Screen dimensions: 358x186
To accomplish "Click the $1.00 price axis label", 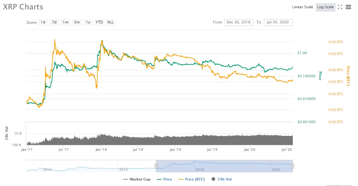I will [x=302, y=53].
